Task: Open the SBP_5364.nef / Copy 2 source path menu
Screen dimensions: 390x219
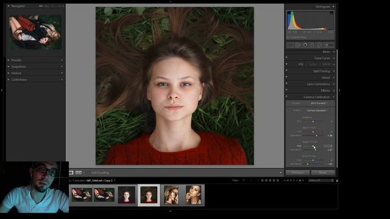Action: coord(101,181)
